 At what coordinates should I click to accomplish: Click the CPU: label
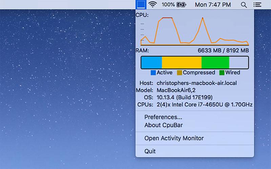click(x=142, y=15)
